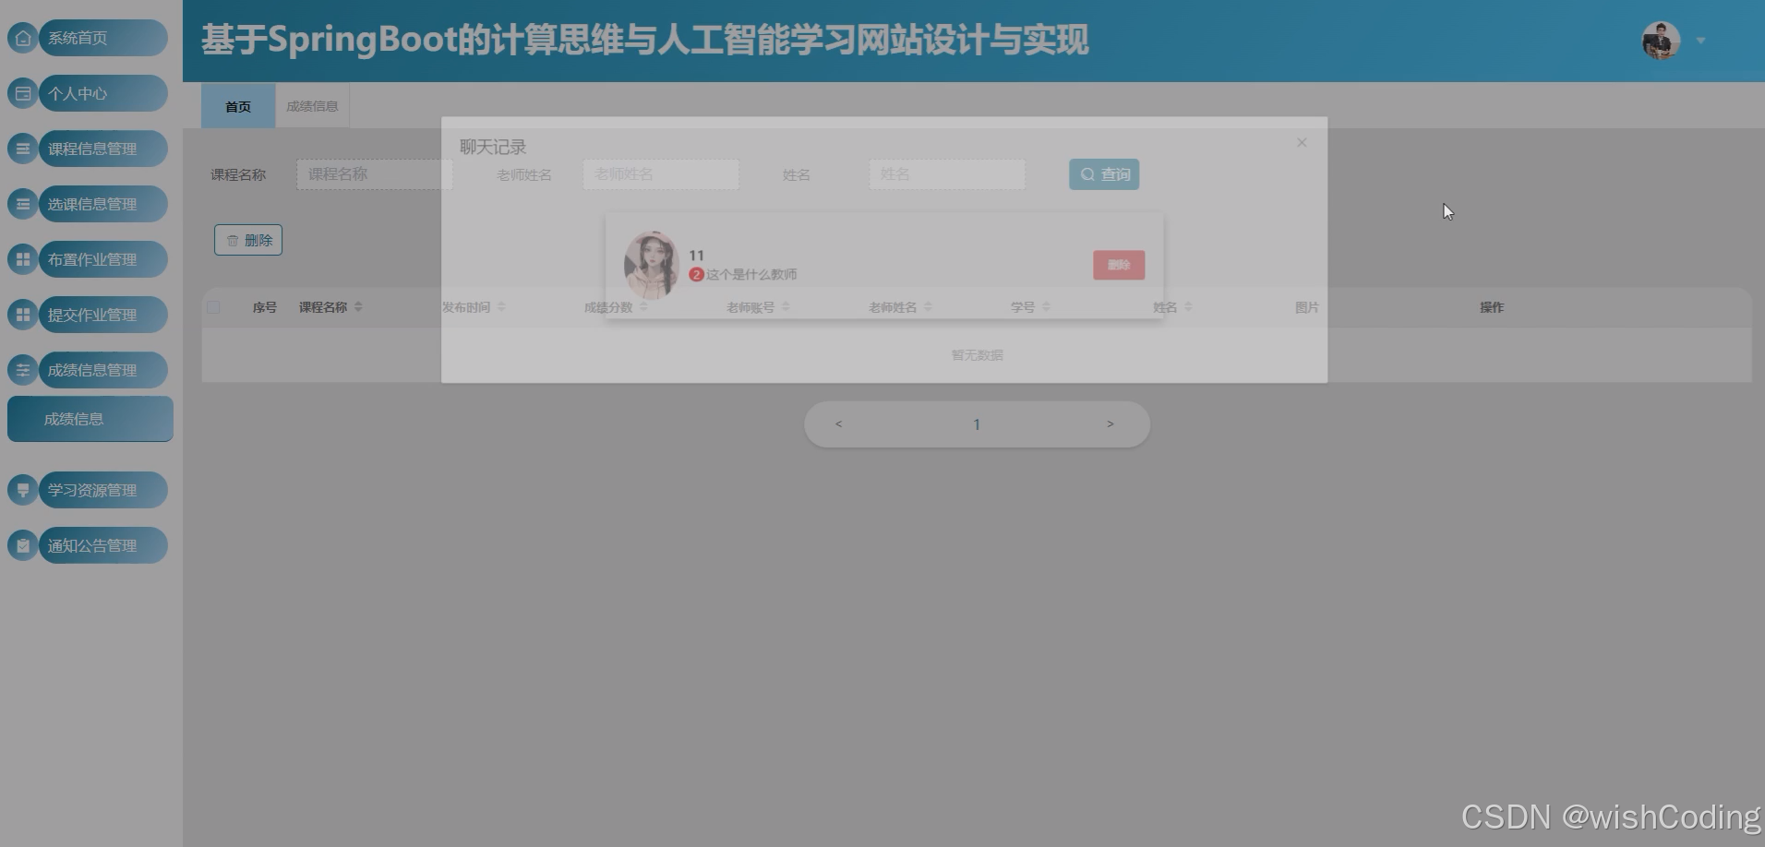Open the user dropdown arrow in header
The height and width of the screenshot is (847, 1765).
(x=1700, y=41)
